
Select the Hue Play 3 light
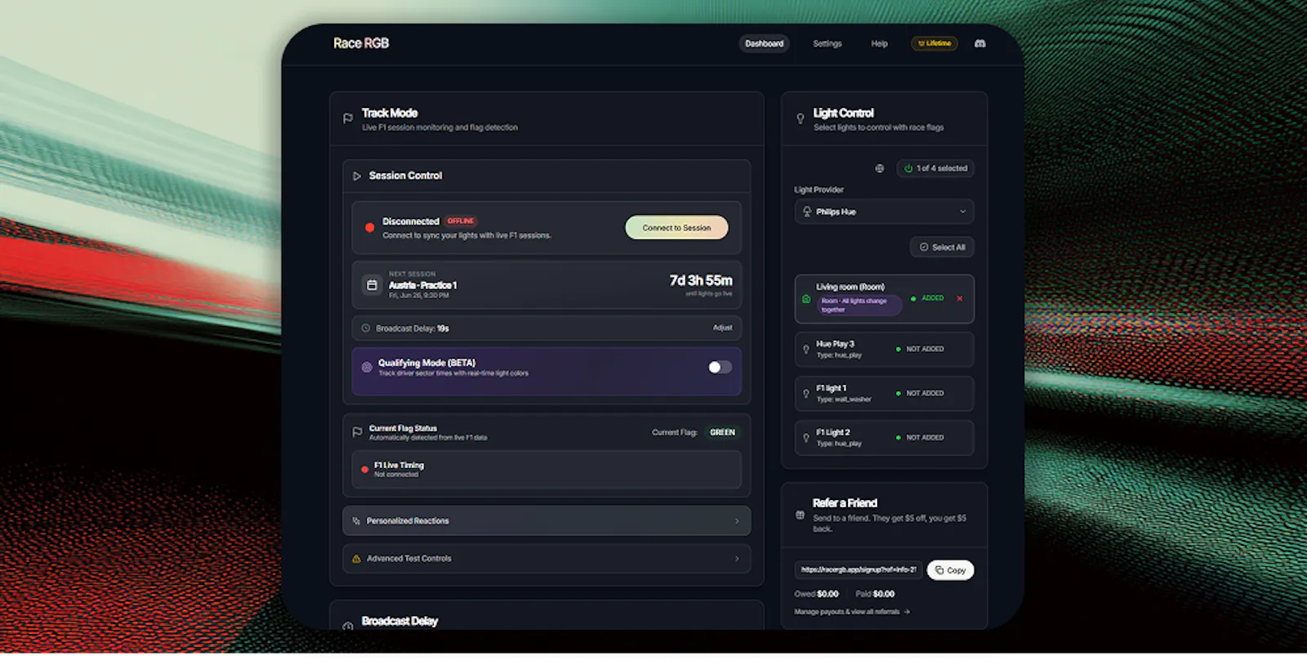coord(884,350)
